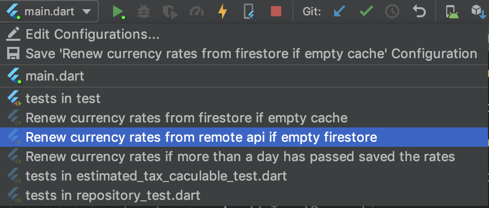This screenshot has height=208, width=489.
Task: Update project with Git blue arrow
Action: tap(340, 12)
